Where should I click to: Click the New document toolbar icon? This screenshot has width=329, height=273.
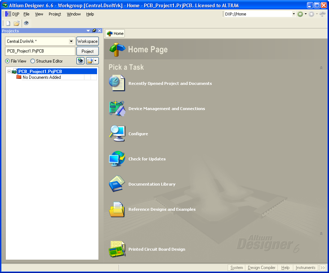[8, 23]
